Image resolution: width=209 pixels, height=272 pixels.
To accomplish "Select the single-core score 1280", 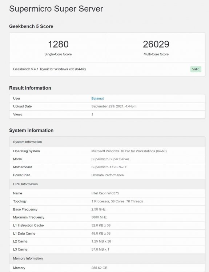I will [58, 44].
